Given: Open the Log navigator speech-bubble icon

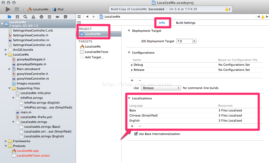Looking at the screenshot, I should [x=65, y=17].
